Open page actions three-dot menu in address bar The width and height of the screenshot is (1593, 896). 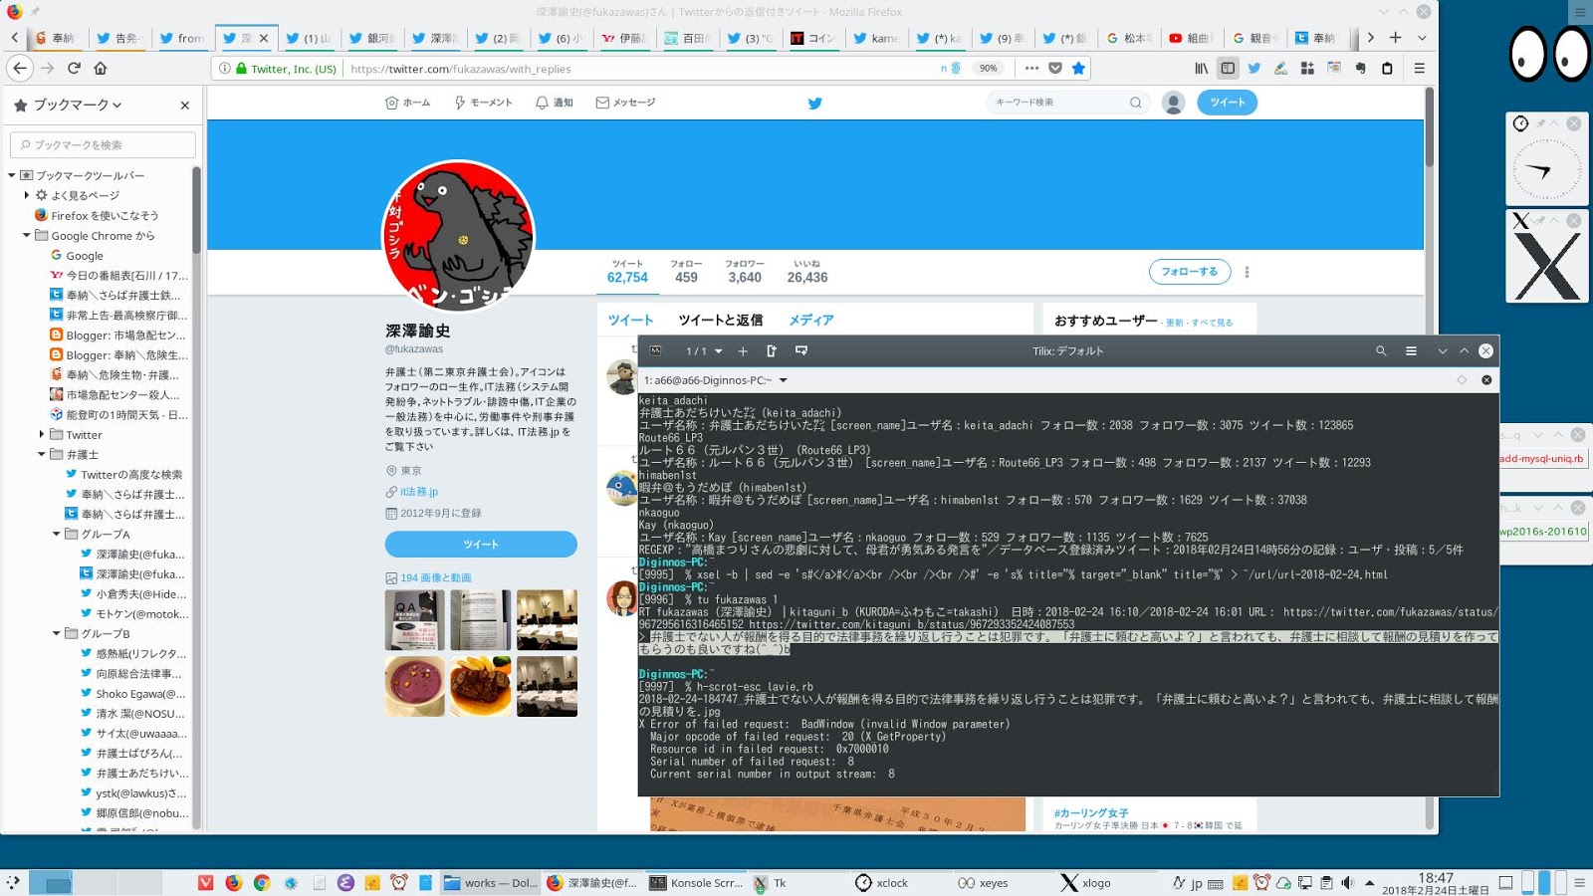coord(1031,68)
